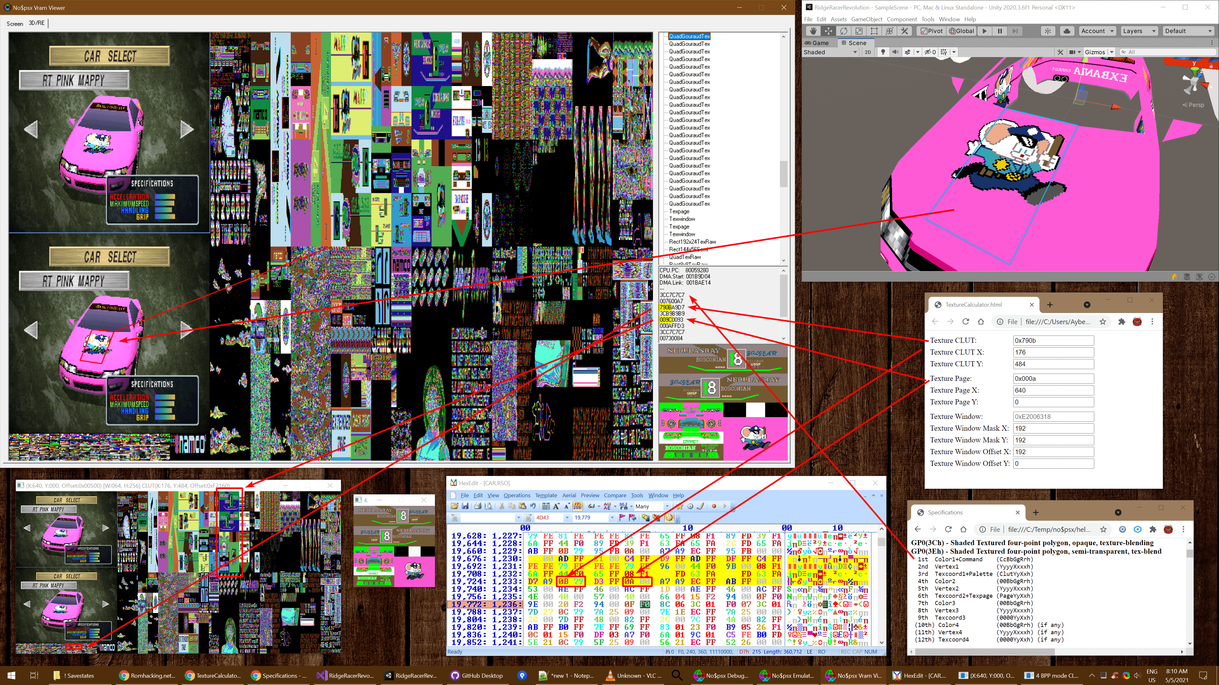The width and height of the screenshot is (1219, 685).
Task: Select the Move tool in Unity
Action: 829,31
